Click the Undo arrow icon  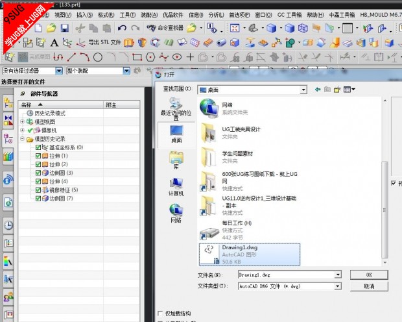(x=122, y=28)
